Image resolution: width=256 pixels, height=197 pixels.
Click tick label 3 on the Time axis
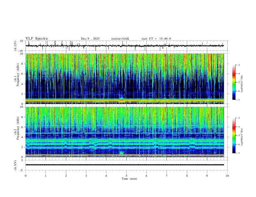[86, 176]
